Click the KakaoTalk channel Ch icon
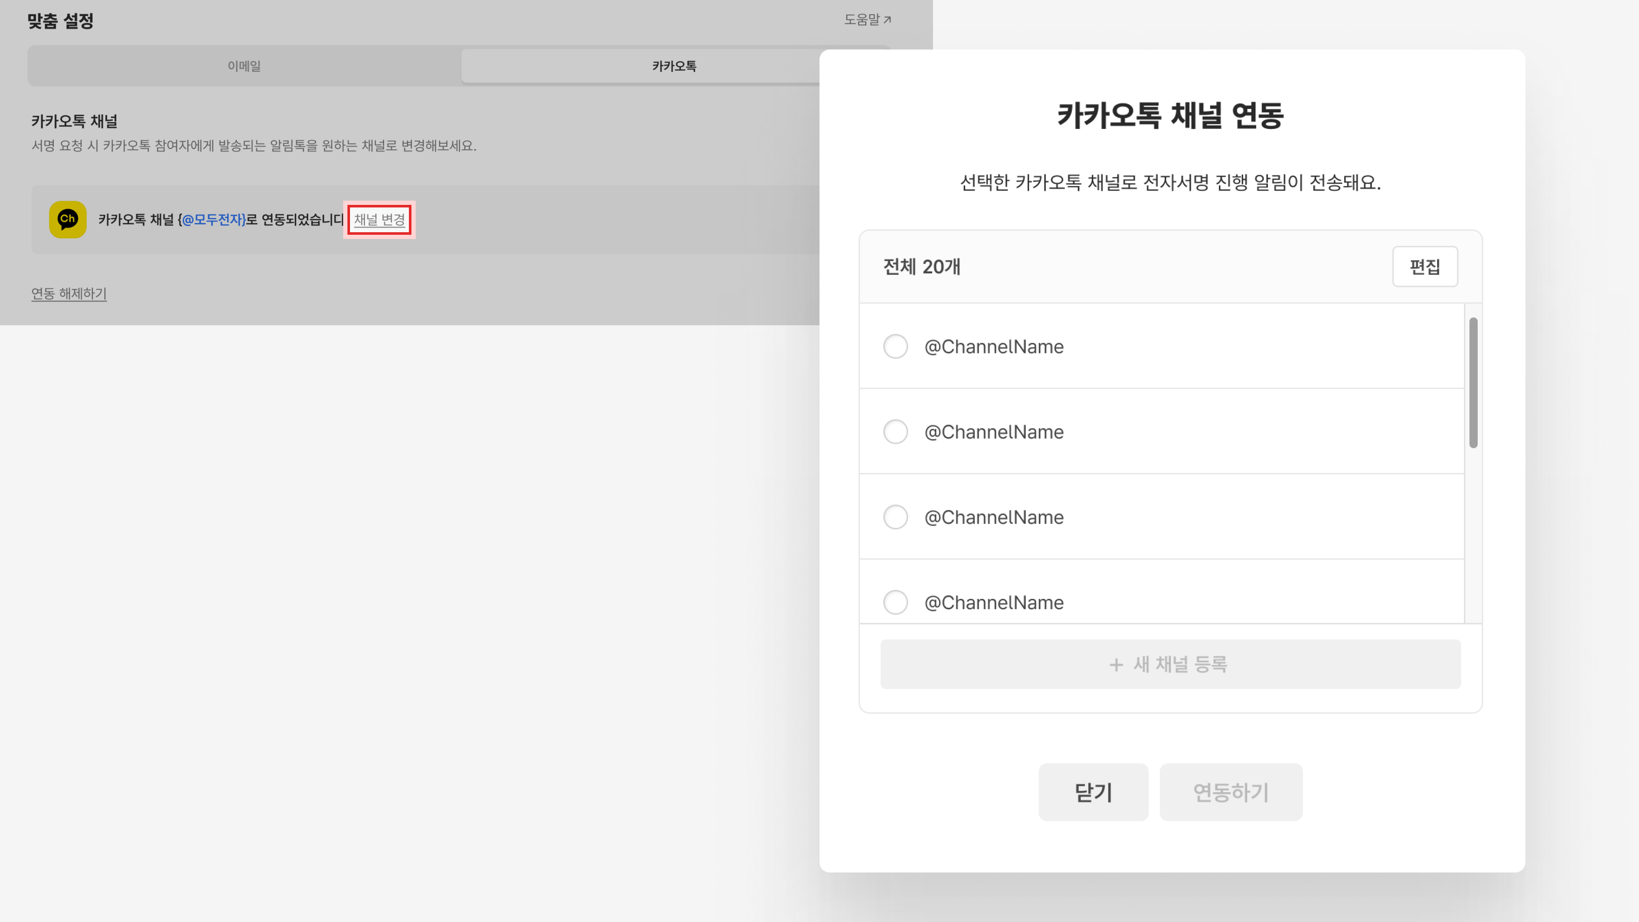 coord(67,219)
